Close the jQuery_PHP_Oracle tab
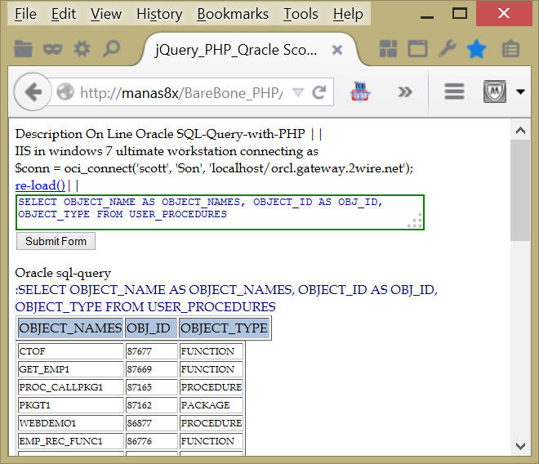This screenshot has width=539, height=464. pos(337,50)
